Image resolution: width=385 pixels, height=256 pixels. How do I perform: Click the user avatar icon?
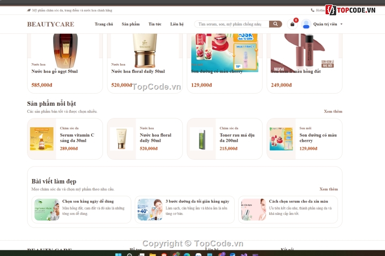[x=306, y=24]
